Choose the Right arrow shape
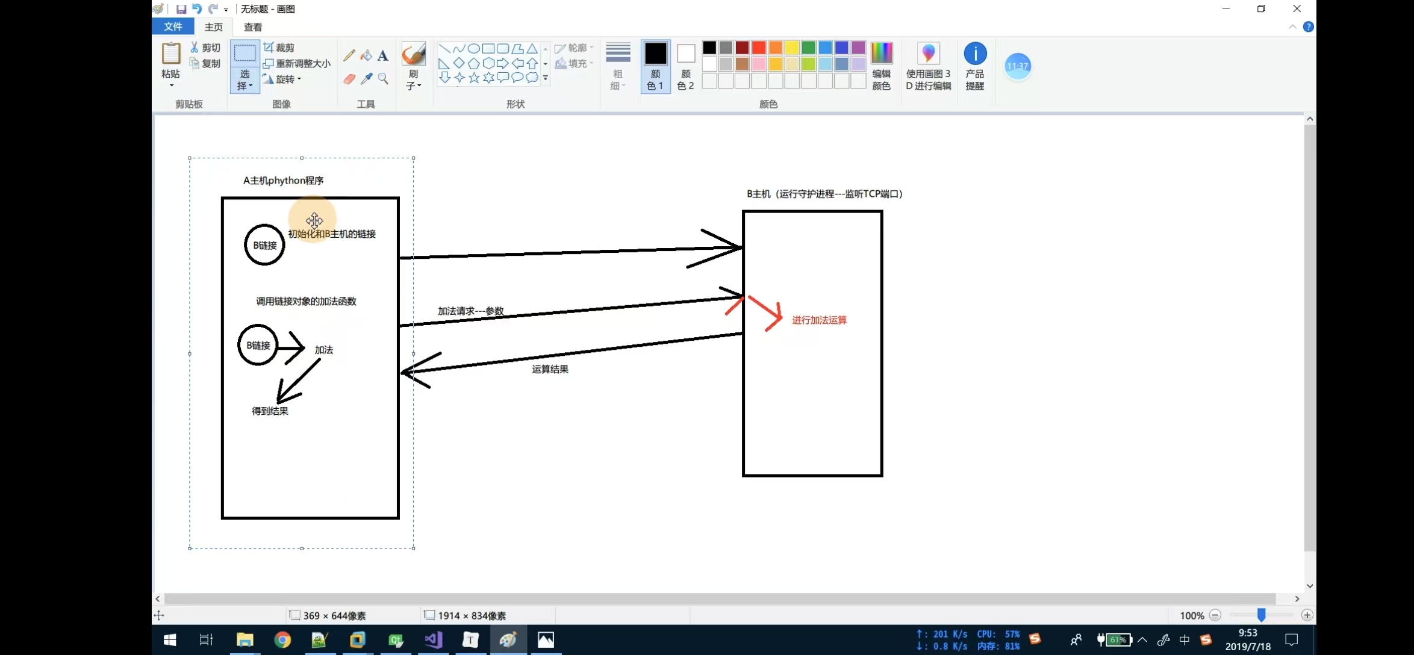Viewport: 1414px width, 655px height. [503, 63]
